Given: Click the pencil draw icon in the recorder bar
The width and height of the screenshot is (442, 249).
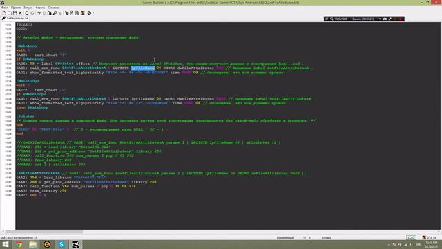Looking at the screenshot, I should (x=390, y=19).
